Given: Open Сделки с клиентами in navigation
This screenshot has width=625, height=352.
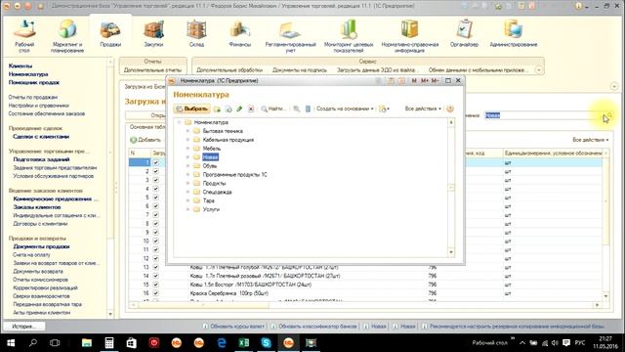Looking at the screenshot, I should (x=41, y=137).
